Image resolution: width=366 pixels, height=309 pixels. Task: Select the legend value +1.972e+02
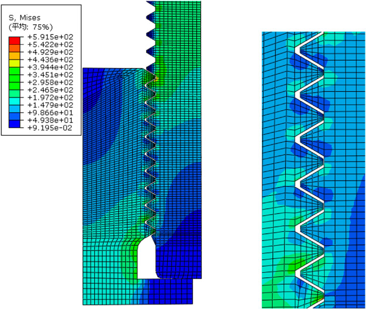[x=50, y=98]
